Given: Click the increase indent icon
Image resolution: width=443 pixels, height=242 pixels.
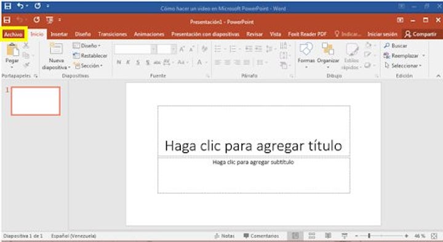Looking at the screenshot, I should pyautogui.click(x=258, y=49).
